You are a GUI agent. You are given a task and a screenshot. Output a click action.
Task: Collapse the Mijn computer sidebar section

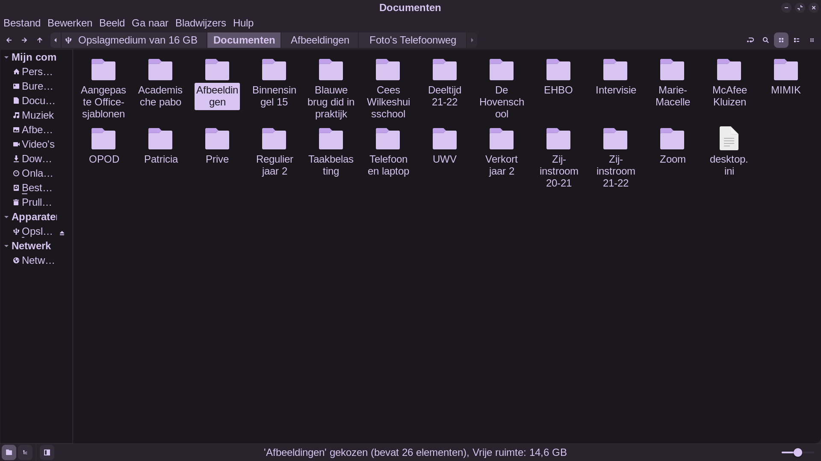click(6, 57)
